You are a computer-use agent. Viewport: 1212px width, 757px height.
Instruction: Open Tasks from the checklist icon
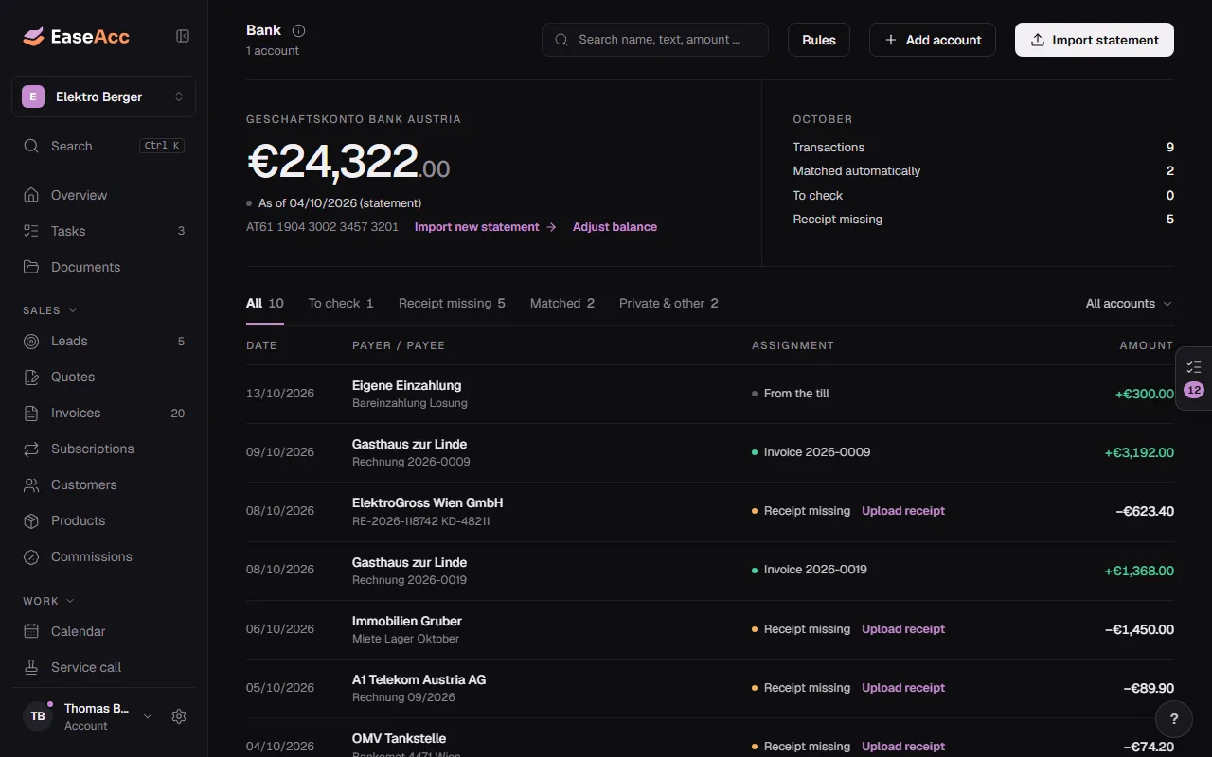click(31, 231)
